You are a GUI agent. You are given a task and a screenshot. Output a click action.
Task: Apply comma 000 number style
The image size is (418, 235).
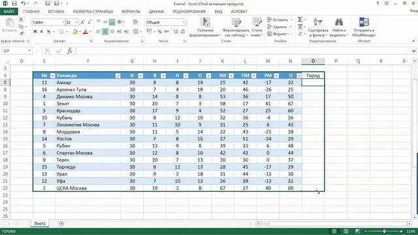(x=167, y=32)
